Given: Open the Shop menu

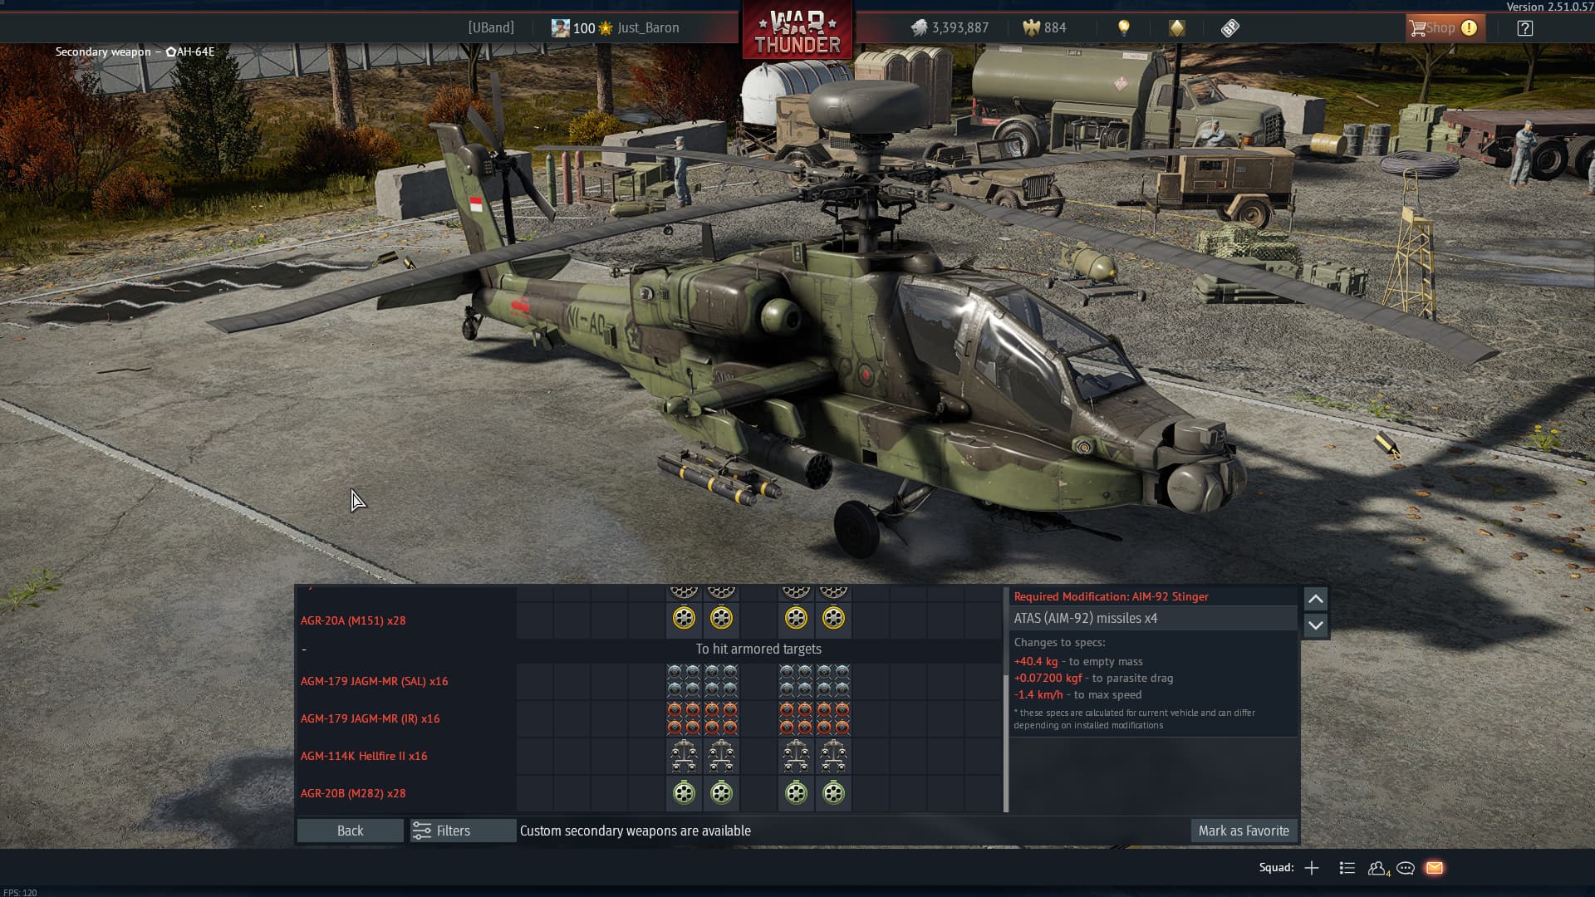Looking at the screenshot, I should 1441,28.
